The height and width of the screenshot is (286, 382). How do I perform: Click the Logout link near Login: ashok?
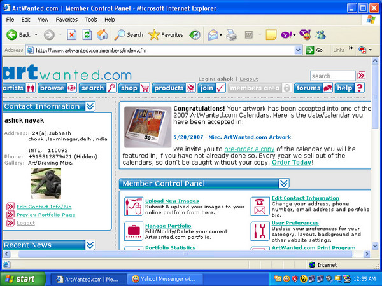pyautogui.click(x=248, y=79)
